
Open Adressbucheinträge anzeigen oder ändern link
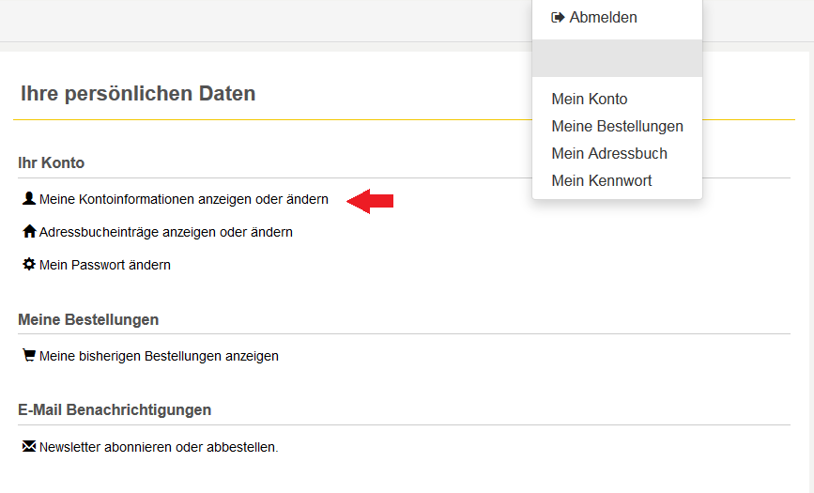(x=166, y=232)
